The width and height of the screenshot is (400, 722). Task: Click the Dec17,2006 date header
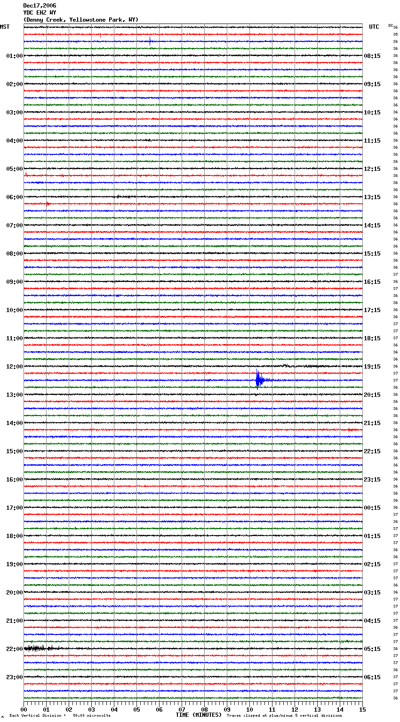[40, 6]
